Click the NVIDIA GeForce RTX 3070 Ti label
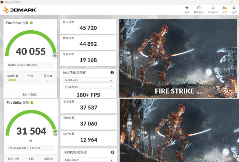Screen dimensions: 239x162 pos(24,148)
